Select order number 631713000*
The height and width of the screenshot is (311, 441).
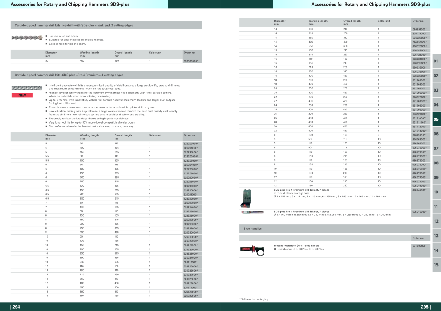point(419,131)
